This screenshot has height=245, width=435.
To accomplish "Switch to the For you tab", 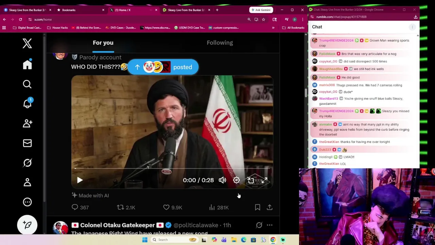I will pos(103,43).
